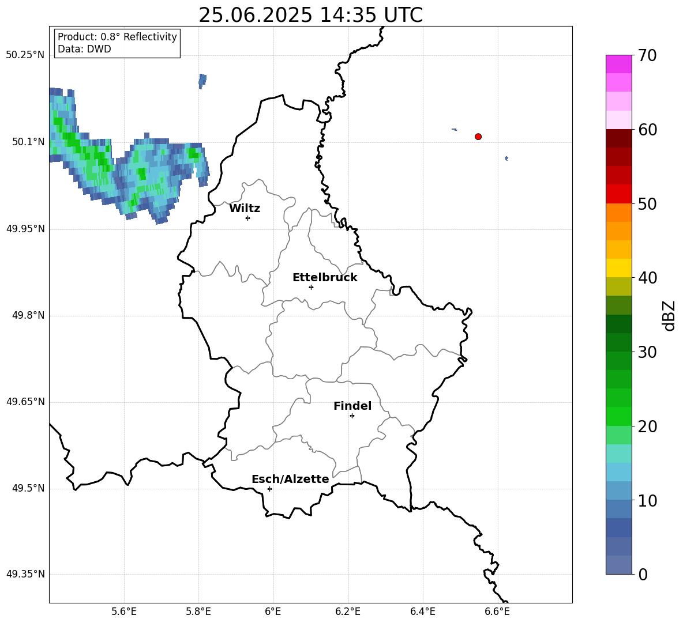The height and width of the screenshot is (623, 683).
Task: Click the 49.35°N latitude label
Action: click(x=25, y=574)
